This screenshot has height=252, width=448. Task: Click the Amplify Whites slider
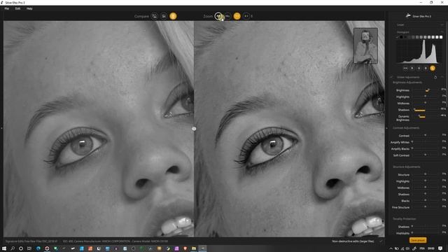(426, 142)
